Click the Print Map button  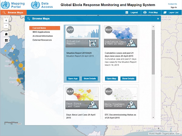click(x=150, y=12)
